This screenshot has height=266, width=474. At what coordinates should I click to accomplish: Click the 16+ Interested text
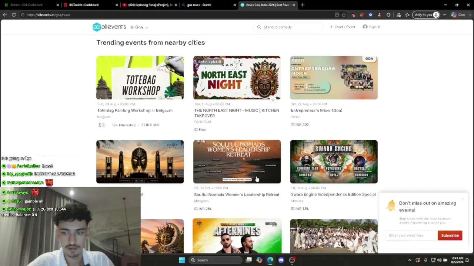coord(124,125)
